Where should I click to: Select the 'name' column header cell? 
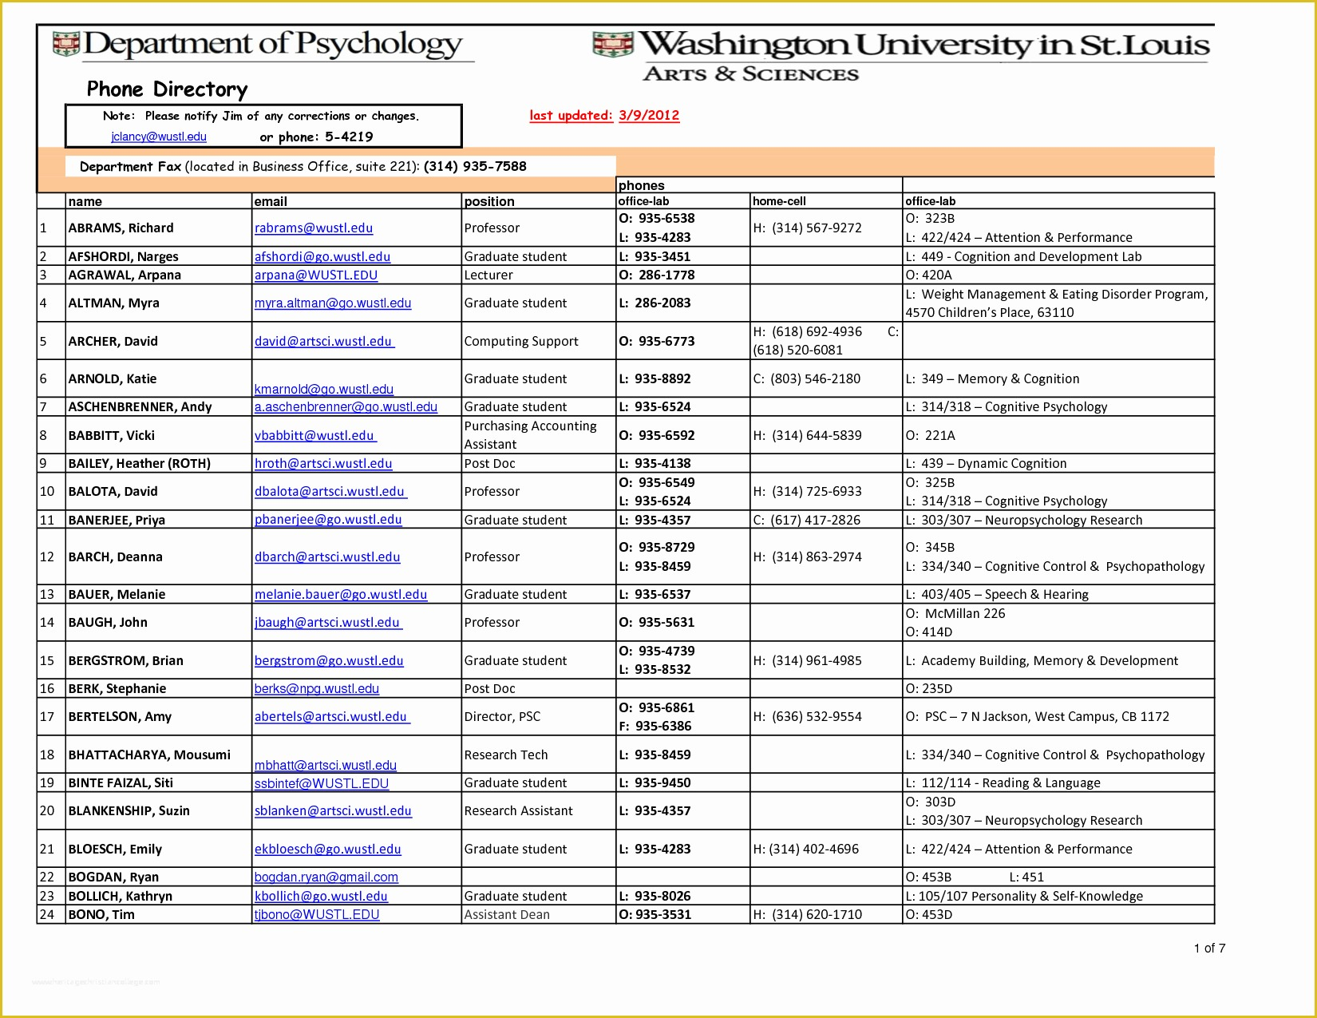158,201
